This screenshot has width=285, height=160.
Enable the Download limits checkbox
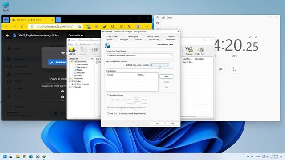(108, 95)
